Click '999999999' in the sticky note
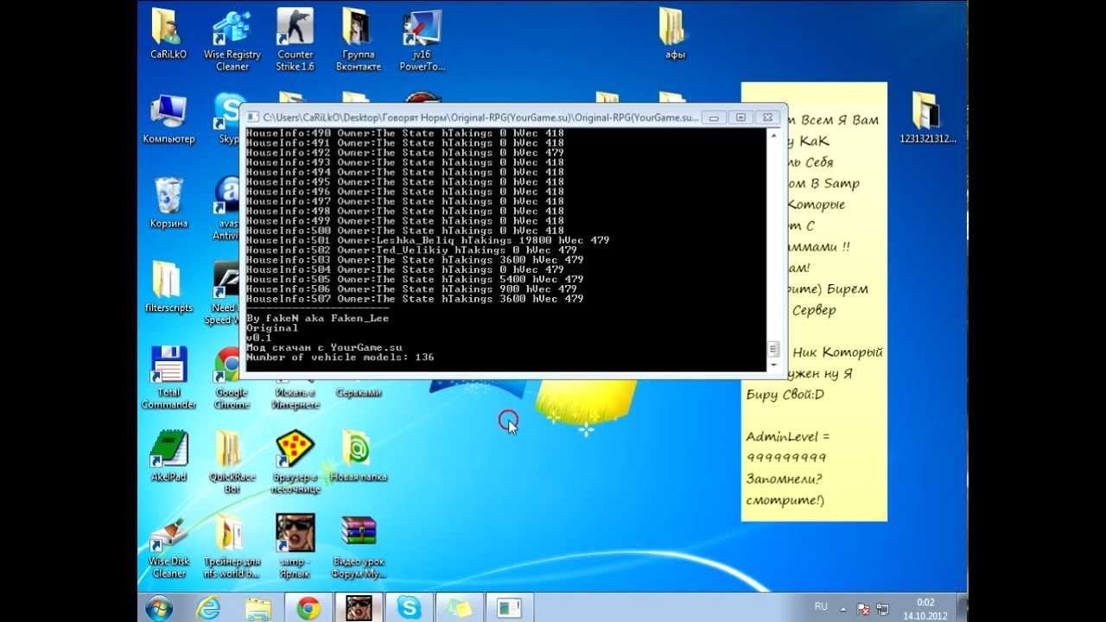 tap(786, 458)
